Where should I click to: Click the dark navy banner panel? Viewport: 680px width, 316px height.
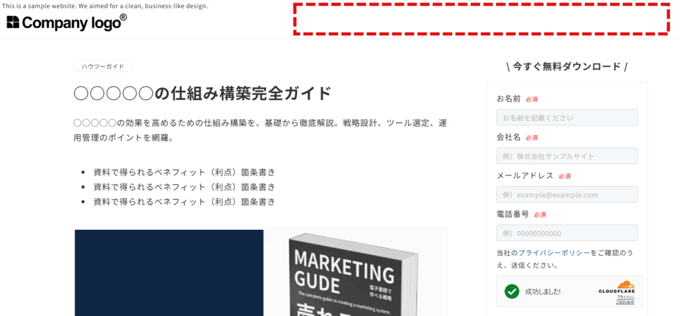coord(169,272)
